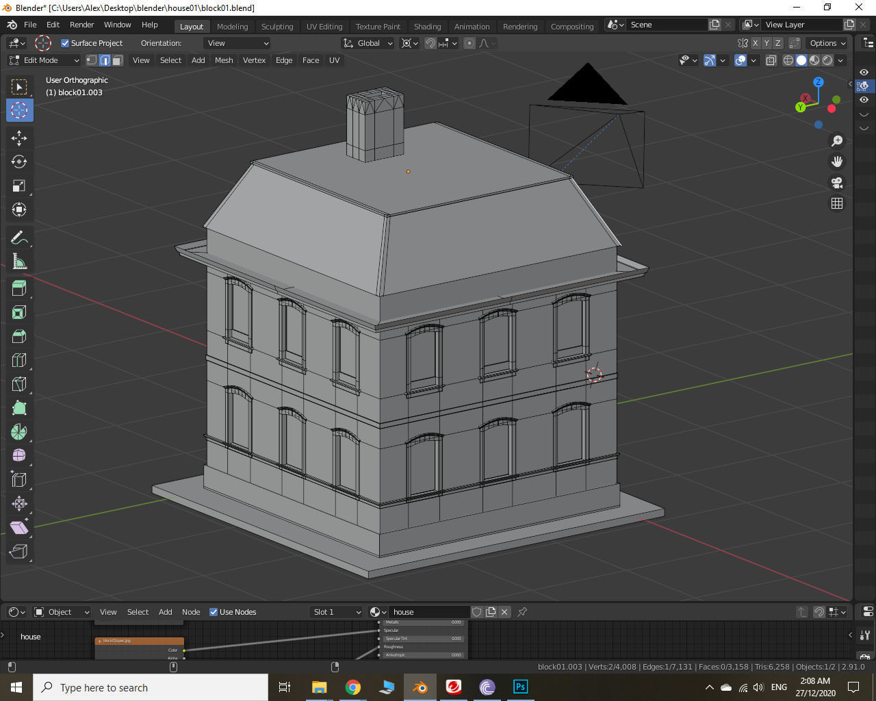Open the Object shader type dropdown
The image size is (876, 701).
coord(62,612)
